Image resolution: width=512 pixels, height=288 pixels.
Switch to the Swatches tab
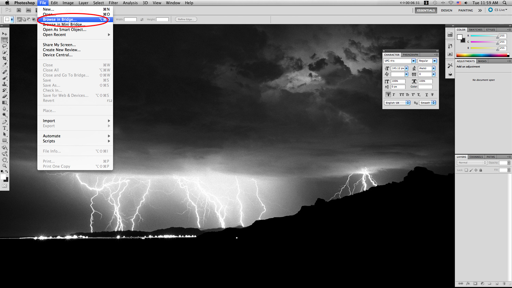tap(475, 30)
